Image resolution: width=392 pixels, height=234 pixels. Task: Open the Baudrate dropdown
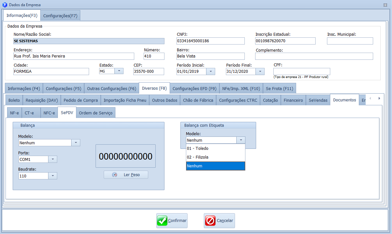coord(53,176)
